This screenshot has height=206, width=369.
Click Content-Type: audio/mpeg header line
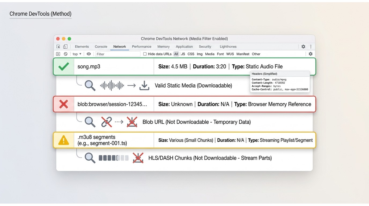pos(269,80)
